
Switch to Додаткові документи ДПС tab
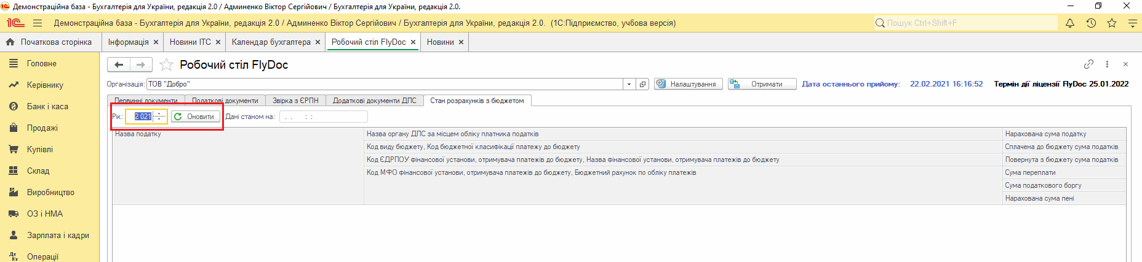coord(375,101)
